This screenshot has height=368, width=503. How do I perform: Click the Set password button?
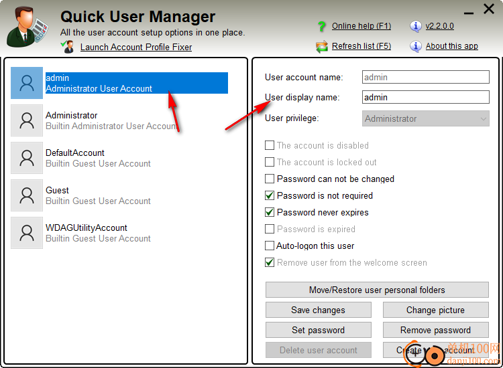click(x=318, y=330)
